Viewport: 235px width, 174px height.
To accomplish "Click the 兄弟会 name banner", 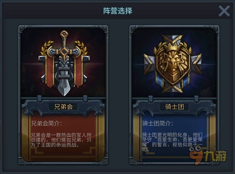I will tap(63, 107).
